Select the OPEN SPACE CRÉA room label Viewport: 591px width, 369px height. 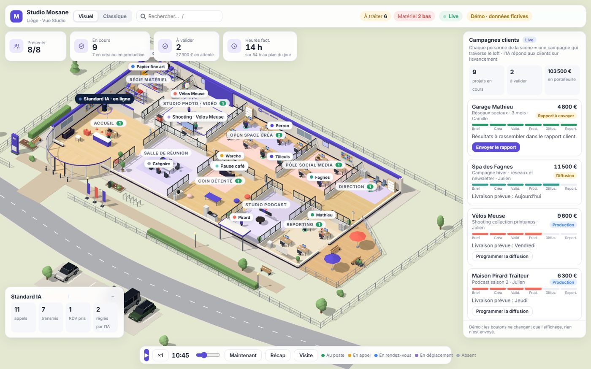pos(256,135)
